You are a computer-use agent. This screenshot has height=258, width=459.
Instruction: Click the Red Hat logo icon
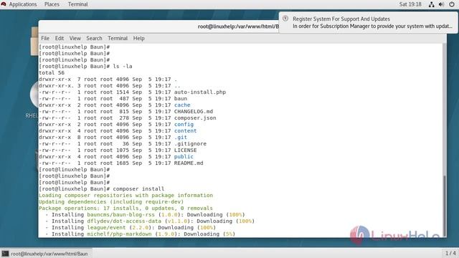[x=4, y=4]
